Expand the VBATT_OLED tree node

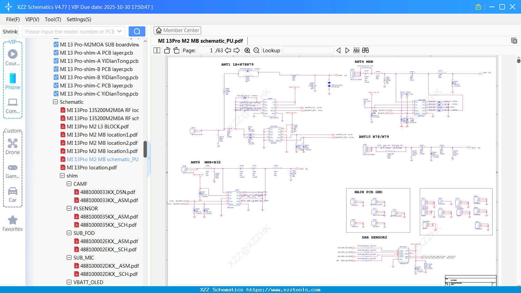[68, 282]
